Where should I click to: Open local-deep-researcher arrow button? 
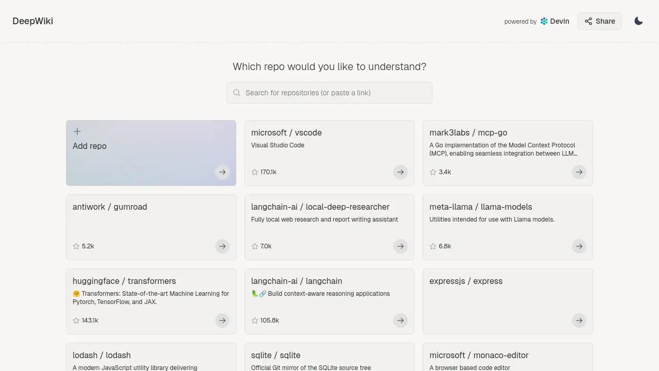401,246
